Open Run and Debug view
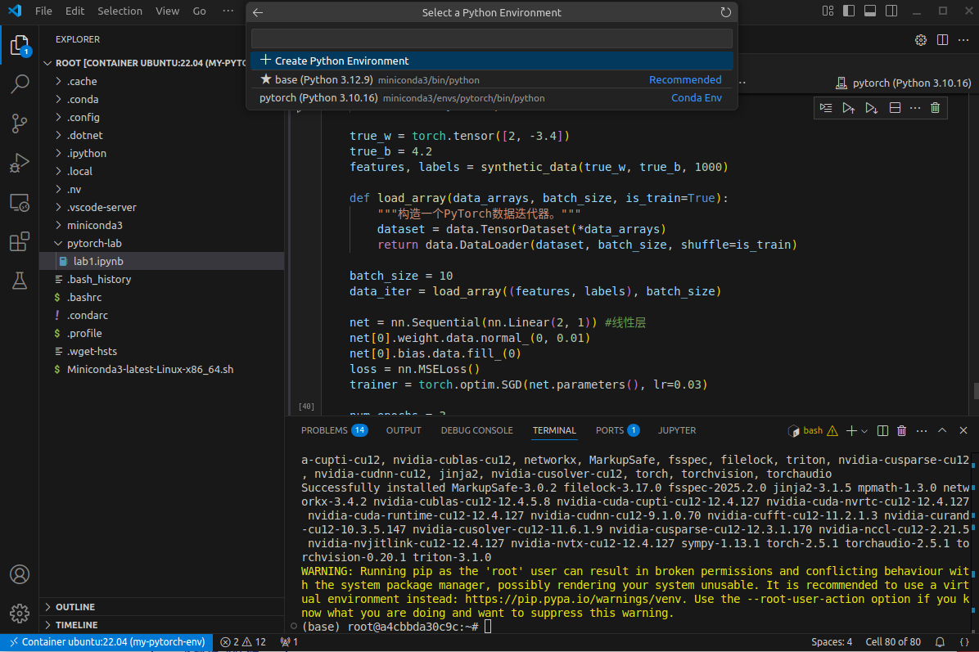 [x=20, y=163]
